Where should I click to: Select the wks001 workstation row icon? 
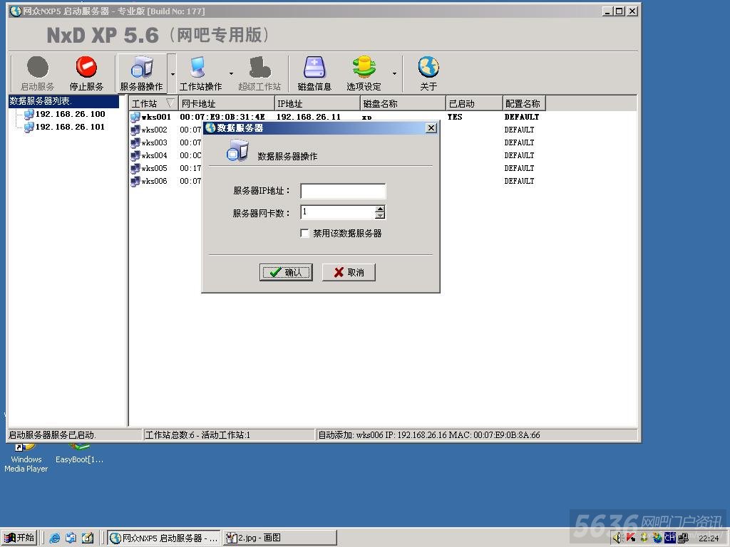135,118
